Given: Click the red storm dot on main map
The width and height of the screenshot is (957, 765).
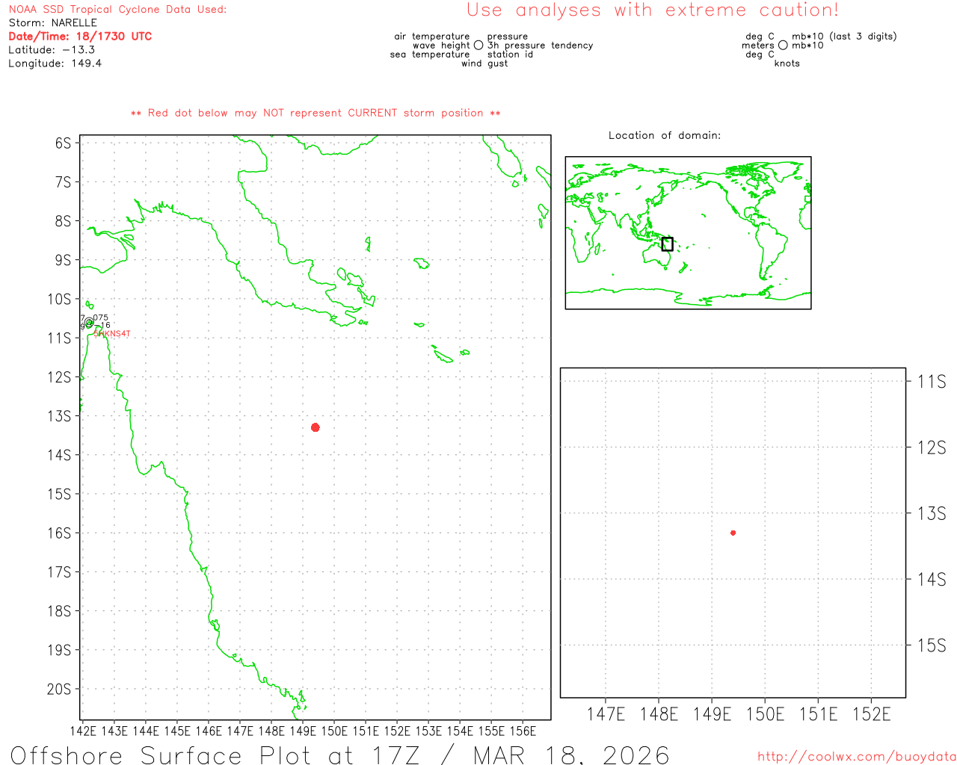Looking at the screenshot, I should 316,427.
